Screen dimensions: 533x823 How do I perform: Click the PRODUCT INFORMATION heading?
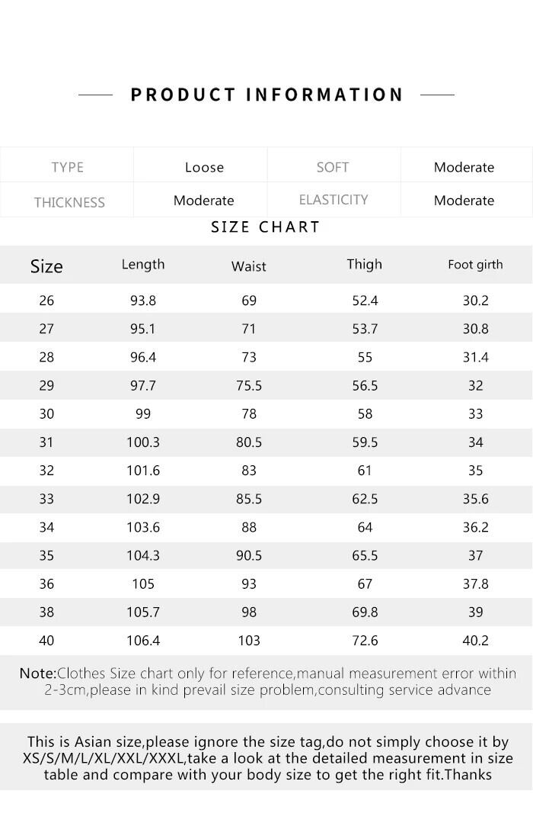266,95
